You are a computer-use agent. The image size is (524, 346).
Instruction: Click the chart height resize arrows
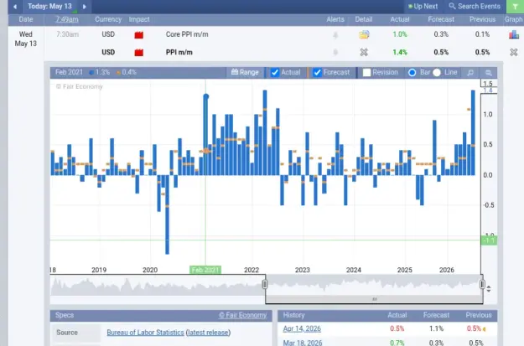[489, 288]
